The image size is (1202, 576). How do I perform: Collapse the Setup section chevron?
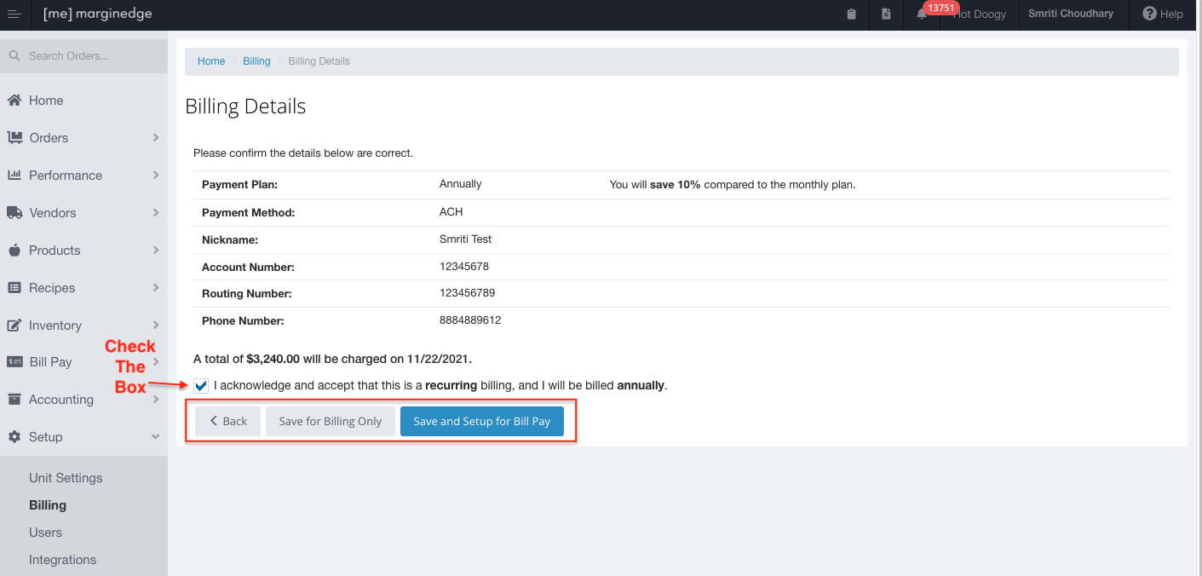[156, 437]
